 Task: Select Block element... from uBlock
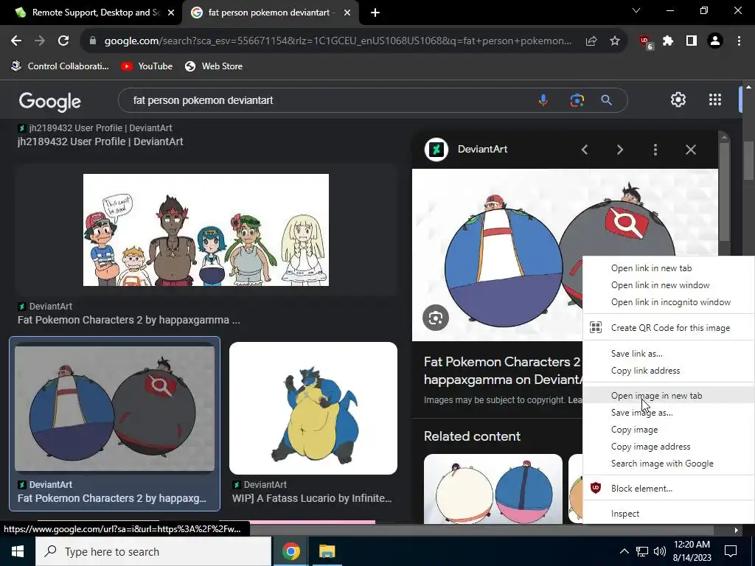pos(668,489)
